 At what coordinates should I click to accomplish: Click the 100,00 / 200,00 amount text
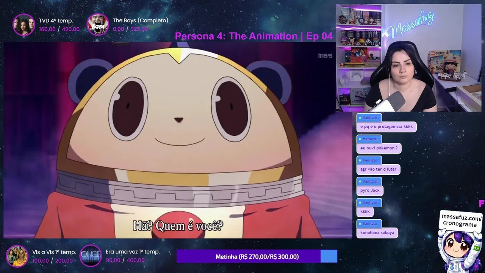52,260
